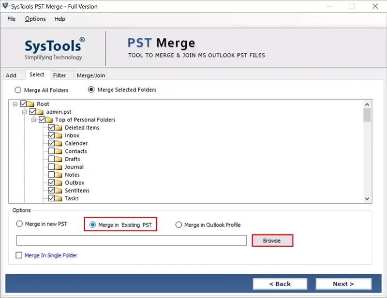The height and width of the screenshot is (298, 387).
Task: Switch to the Select tab
Action: click(x=37, y=74)
